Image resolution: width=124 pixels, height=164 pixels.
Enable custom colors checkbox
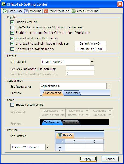click(x=12, y=105)
